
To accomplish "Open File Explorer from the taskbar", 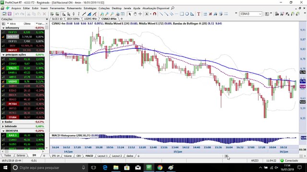I will (x=116, y=168).
